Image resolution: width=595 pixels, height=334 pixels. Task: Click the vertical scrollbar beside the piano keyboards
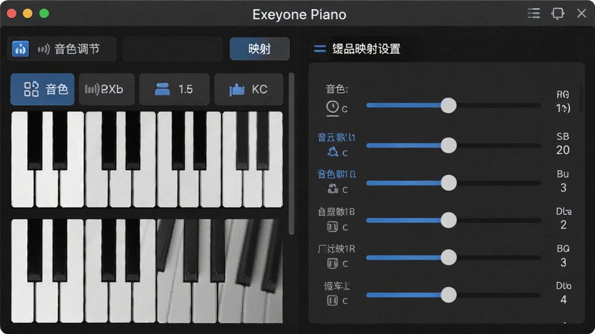292,154
